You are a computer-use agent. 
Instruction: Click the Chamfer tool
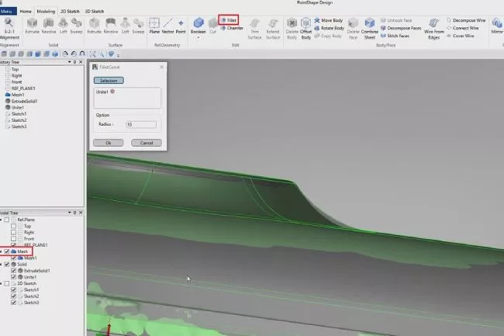(230, 27)
